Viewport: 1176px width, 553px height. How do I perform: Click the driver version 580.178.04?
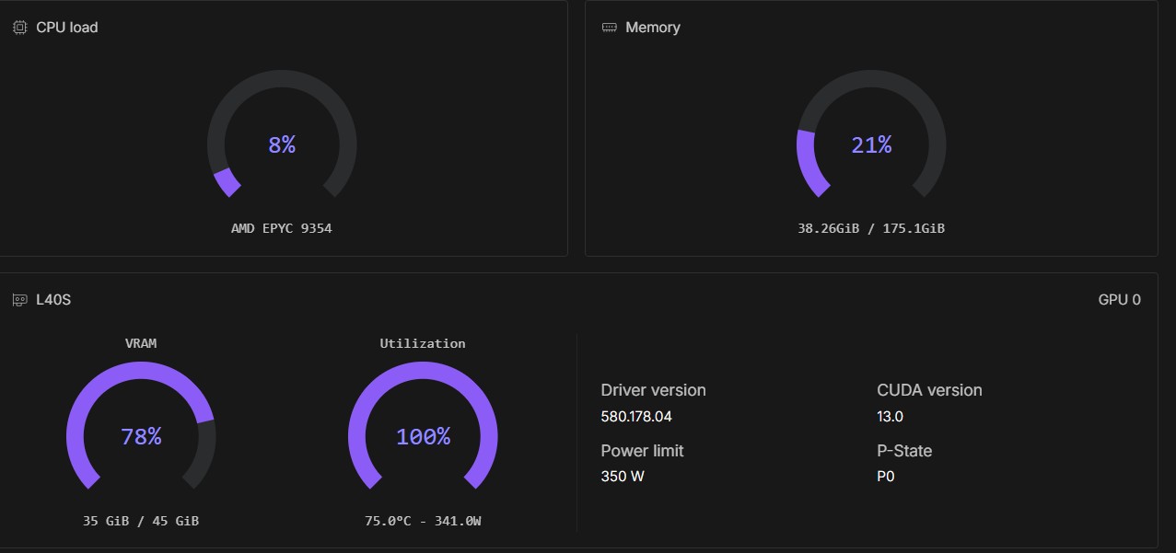(636, 416)
